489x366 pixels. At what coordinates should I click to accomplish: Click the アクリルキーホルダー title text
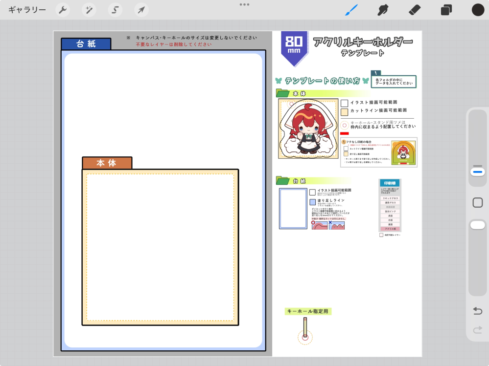point(363,42)
